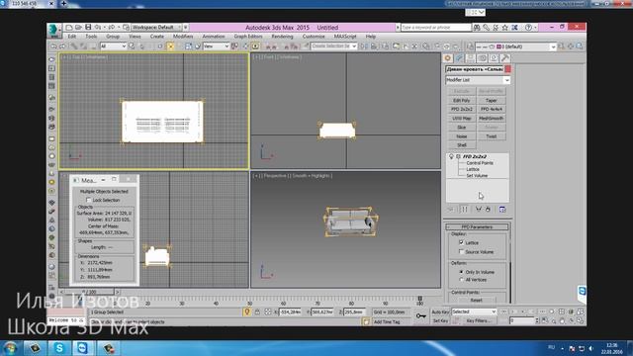
Task: Click the Save File floppy icon
Action: [x=88, y=28]
